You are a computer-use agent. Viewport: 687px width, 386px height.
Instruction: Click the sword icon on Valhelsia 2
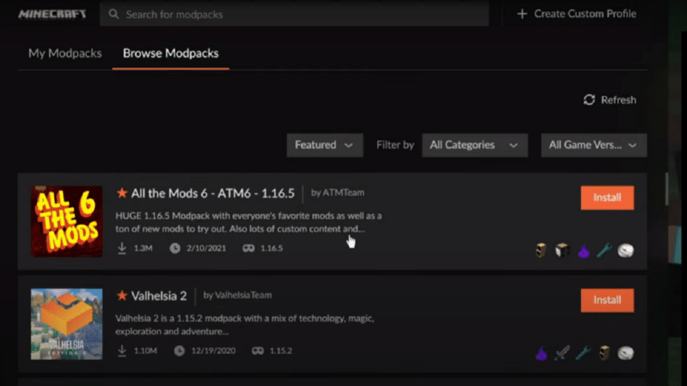click(563, 353)
